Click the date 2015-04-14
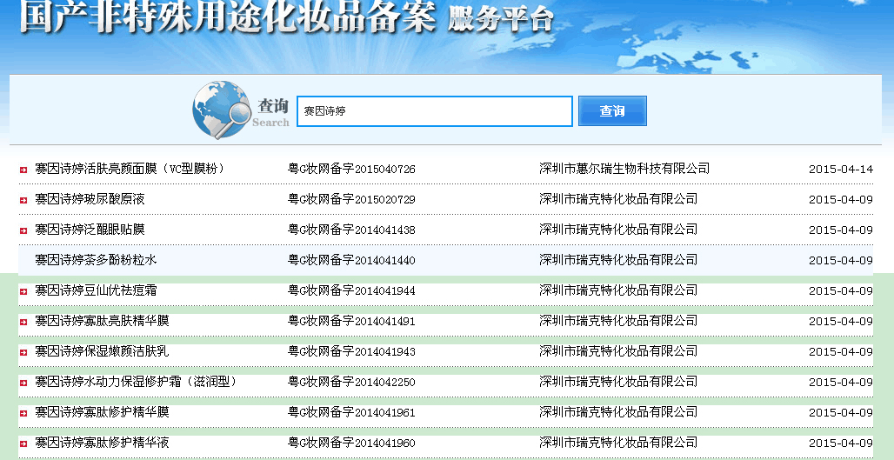Viewport: 894px width, 460px height. [841, 170]
